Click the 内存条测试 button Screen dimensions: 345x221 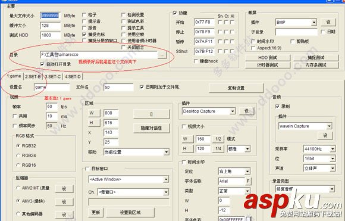[x=316, y=65]
